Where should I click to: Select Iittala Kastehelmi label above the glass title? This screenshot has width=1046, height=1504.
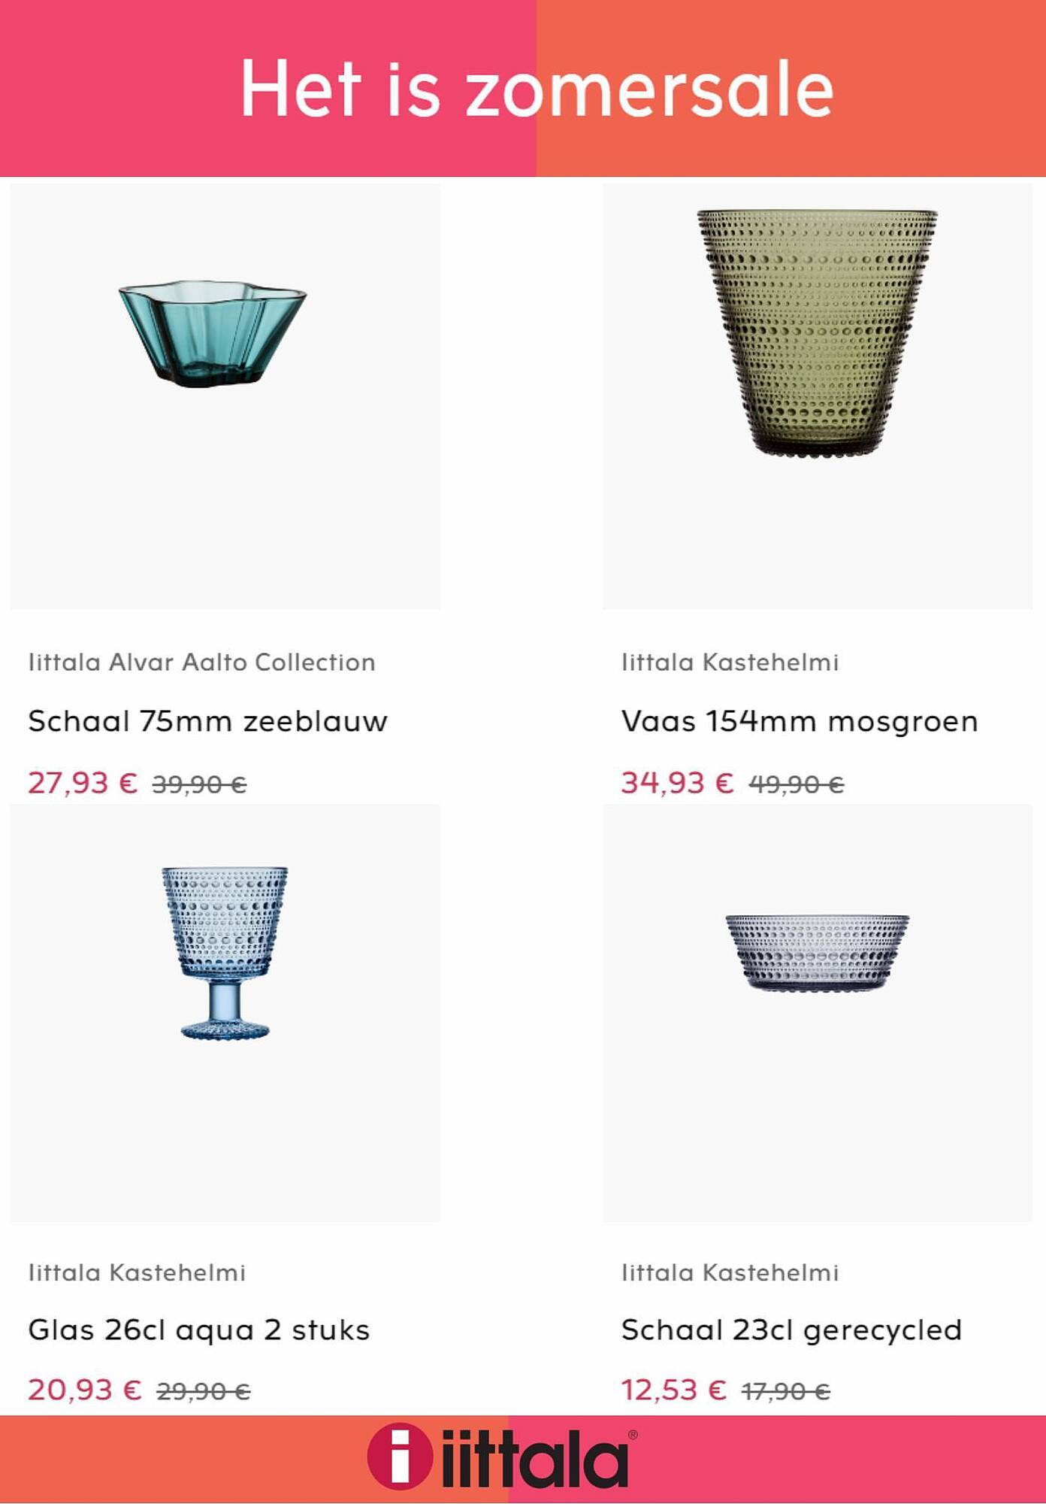(137, 1272)
